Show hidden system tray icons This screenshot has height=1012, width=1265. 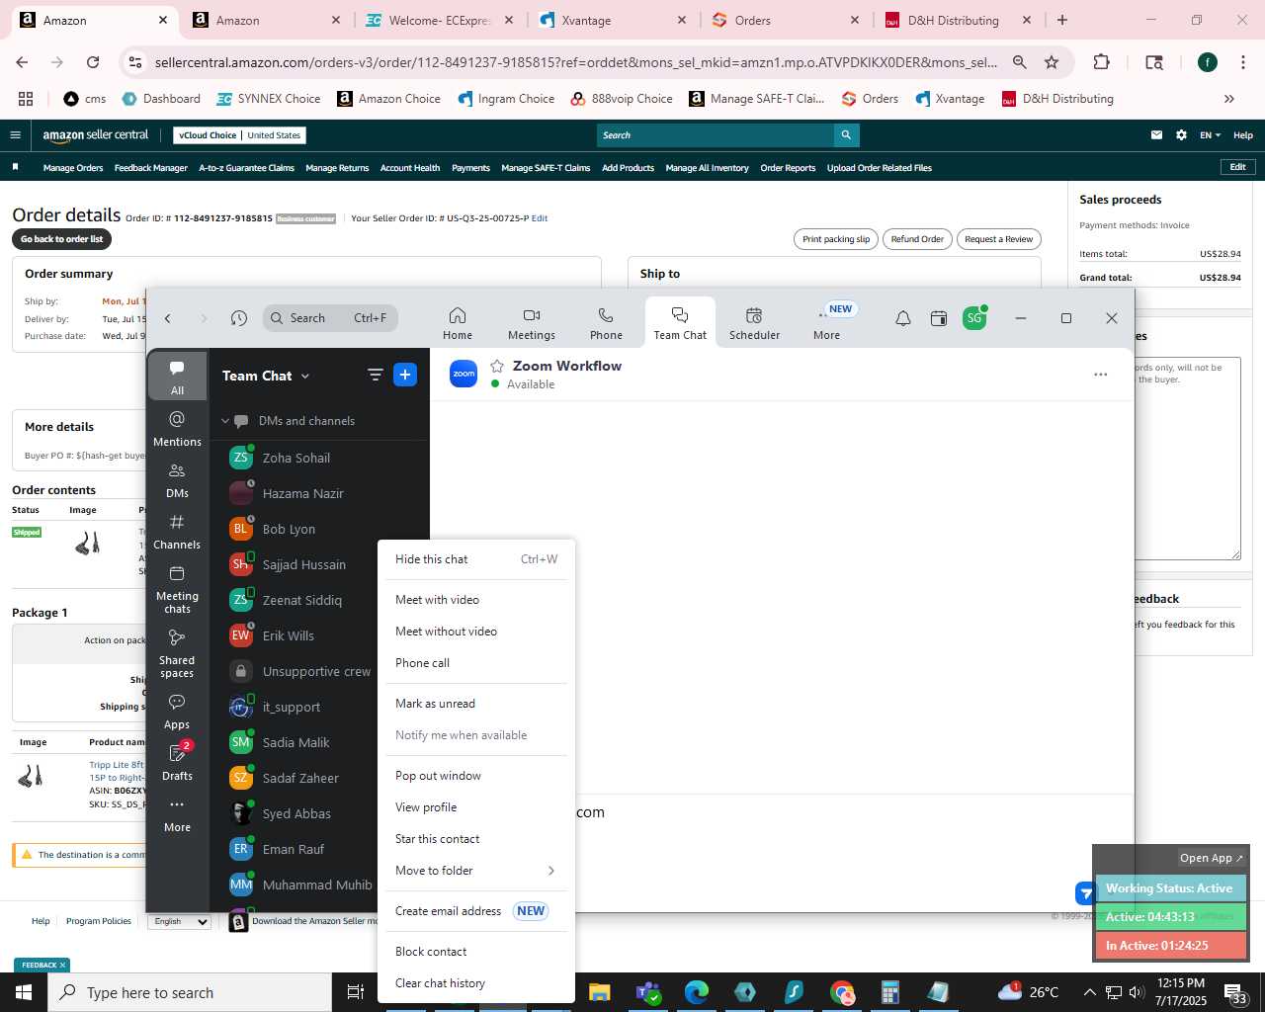(1089, 992)
